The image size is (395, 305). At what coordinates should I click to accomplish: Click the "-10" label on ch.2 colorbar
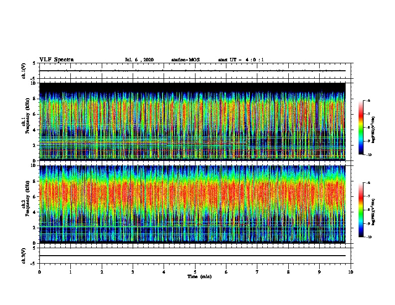coord(369,237)
